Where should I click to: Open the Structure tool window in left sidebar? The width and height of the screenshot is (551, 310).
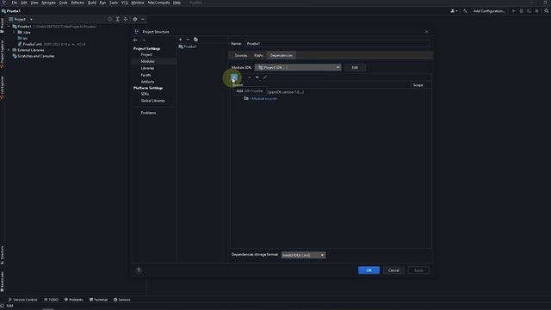2,256
